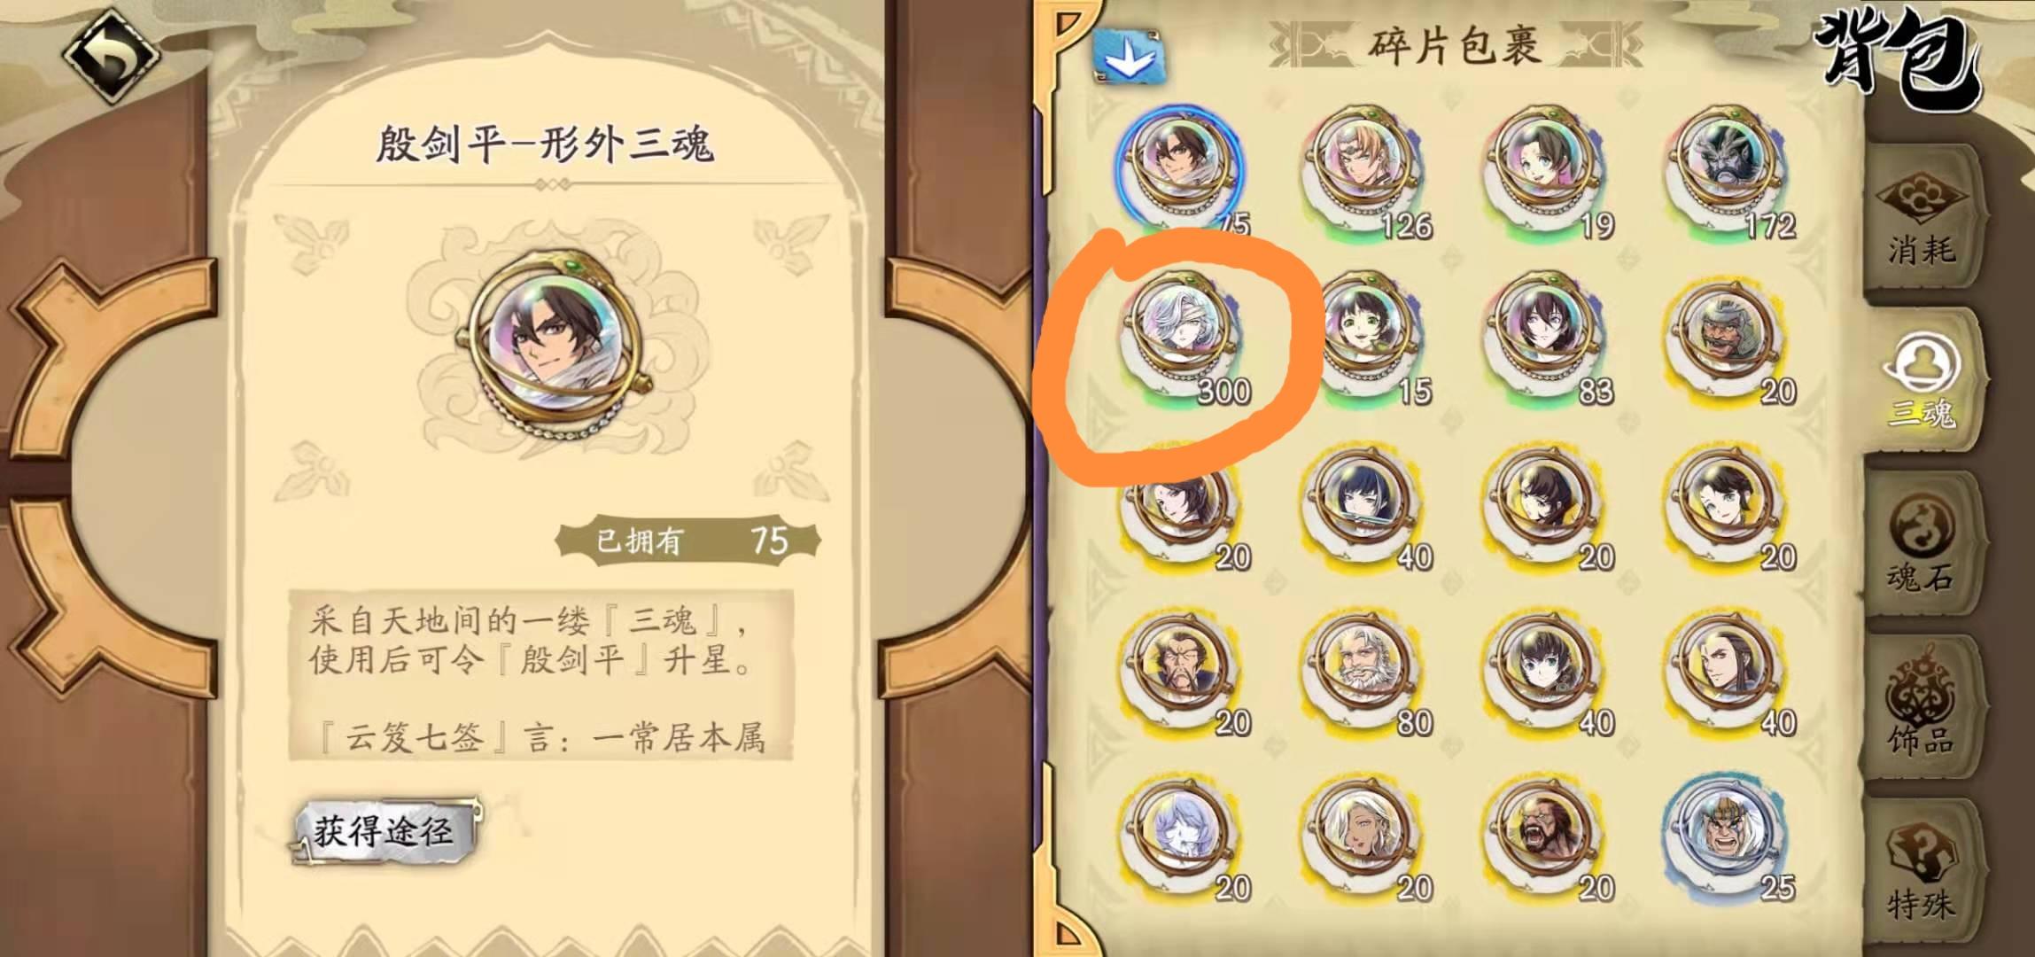Choose the green-haired girl fragment with 15

1366,338
